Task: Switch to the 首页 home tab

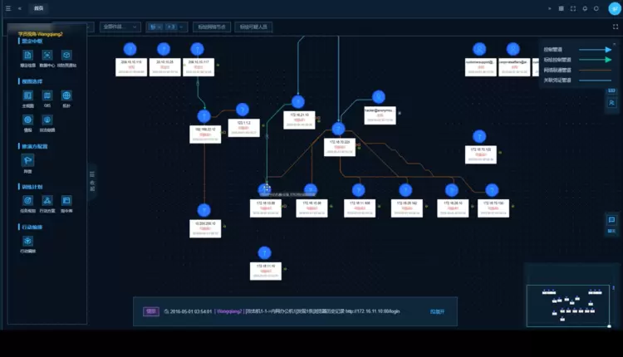Action: click(x=39, y=8)
